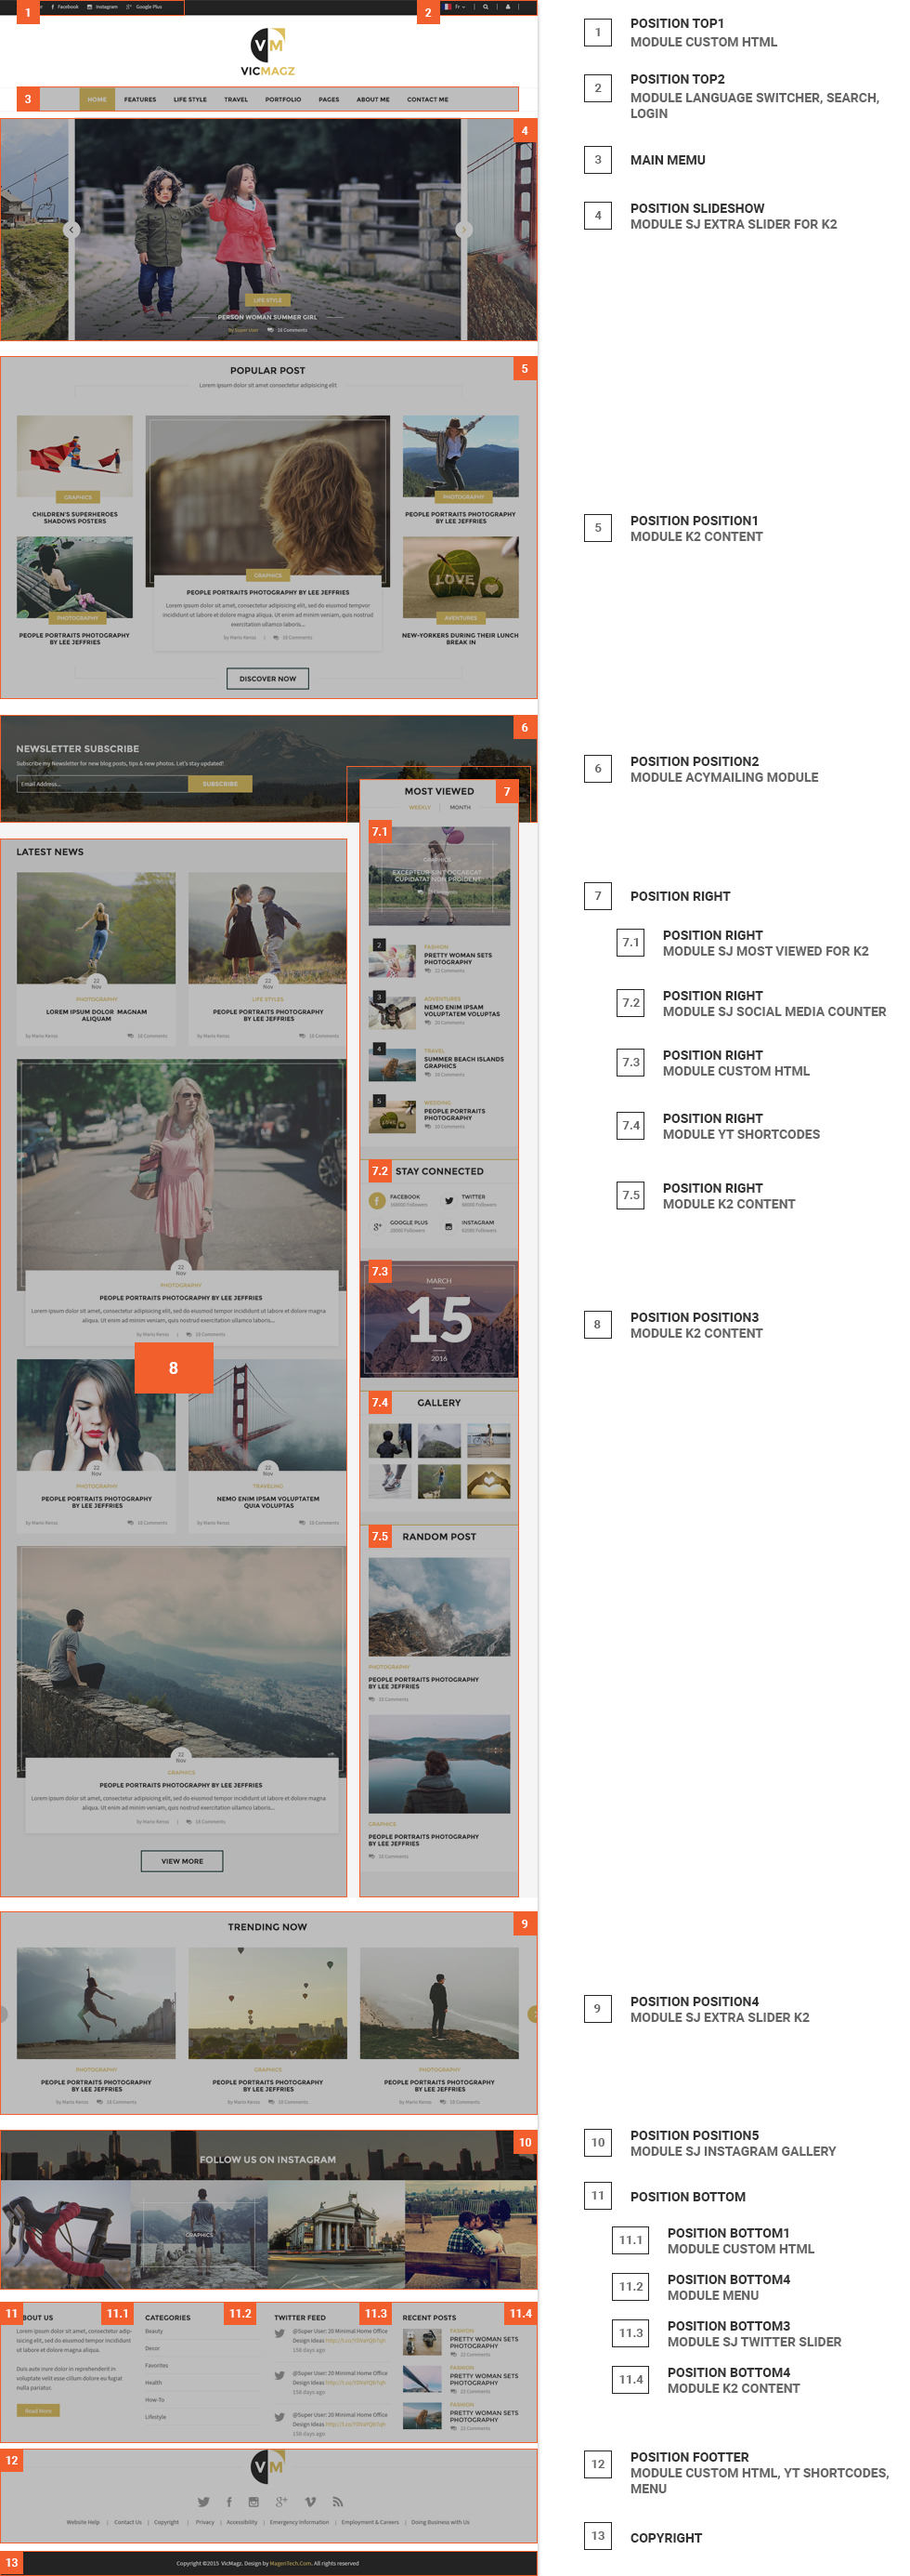
Task: Click the Instagram icon in Stay Connected
Action: tap(448, 1227)
